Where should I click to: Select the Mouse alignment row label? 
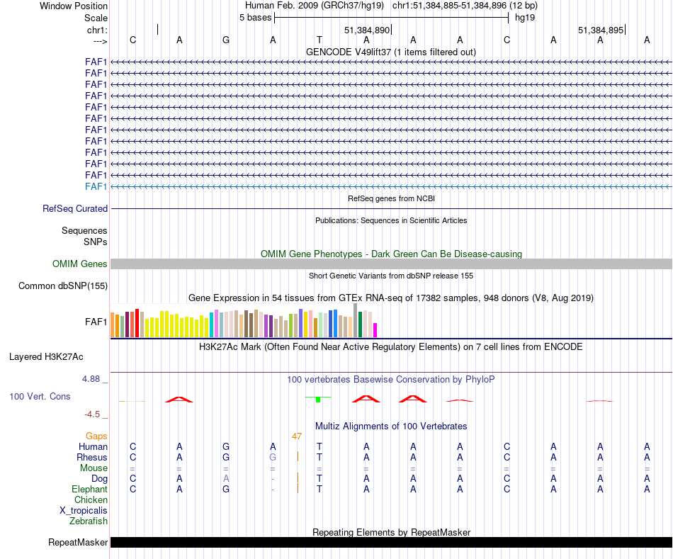click(x=94, y=468)
